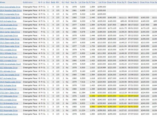The image size is (157, 117).
Task: Sort by the Subdivision column header
Action: click(x=28, y=2)
